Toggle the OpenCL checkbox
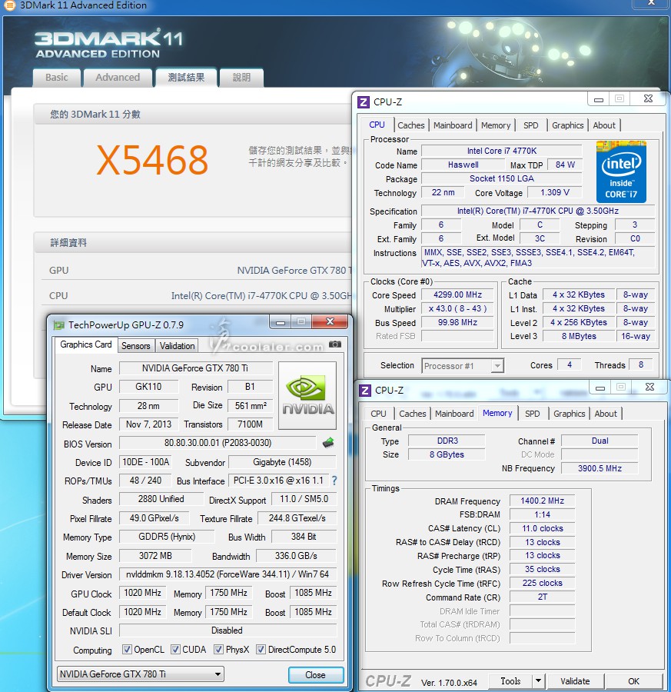 click(127, 650)
